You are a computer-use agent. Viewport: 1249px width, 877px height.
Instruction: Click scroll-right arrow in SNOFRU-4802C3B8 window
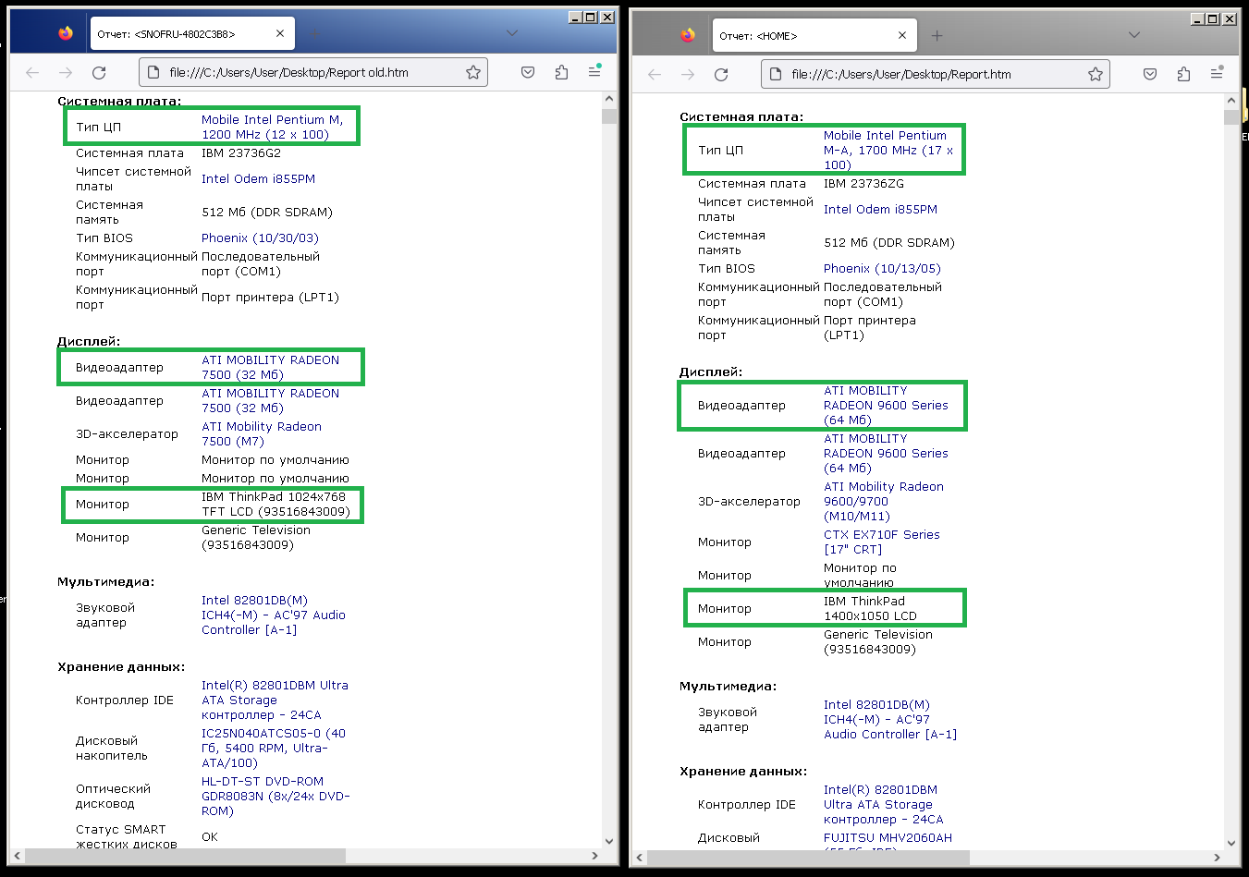point(594,856)
